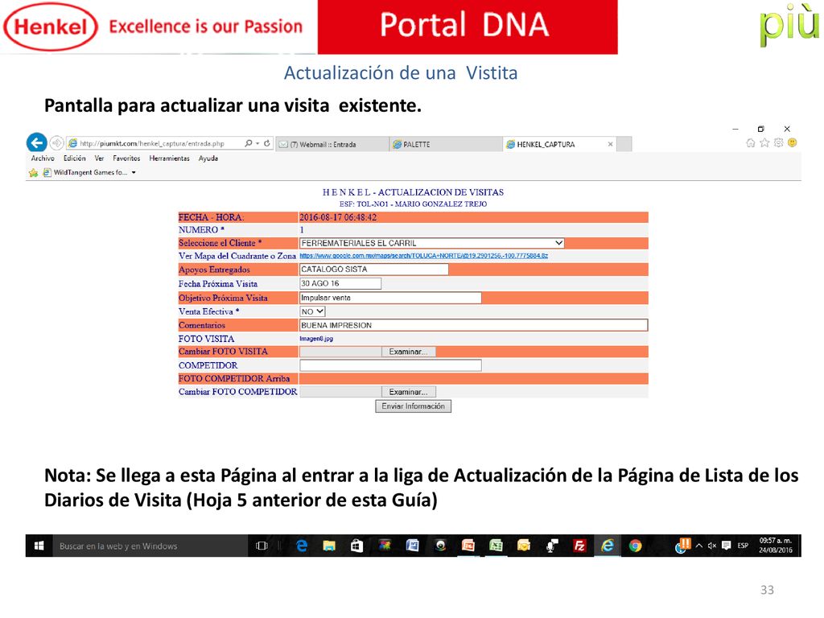The image size is (824, 618).
Task: Open Task View on the taskbar
Action: [x=262, y=546]
